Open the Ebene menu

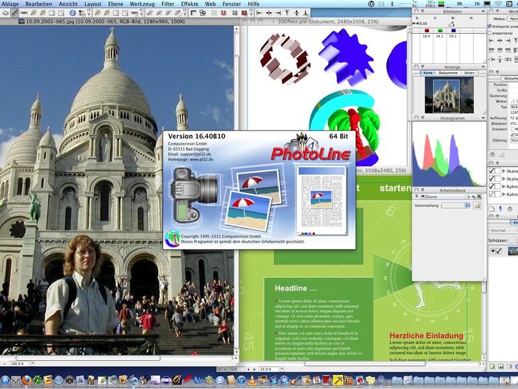(x=115, y=3)
